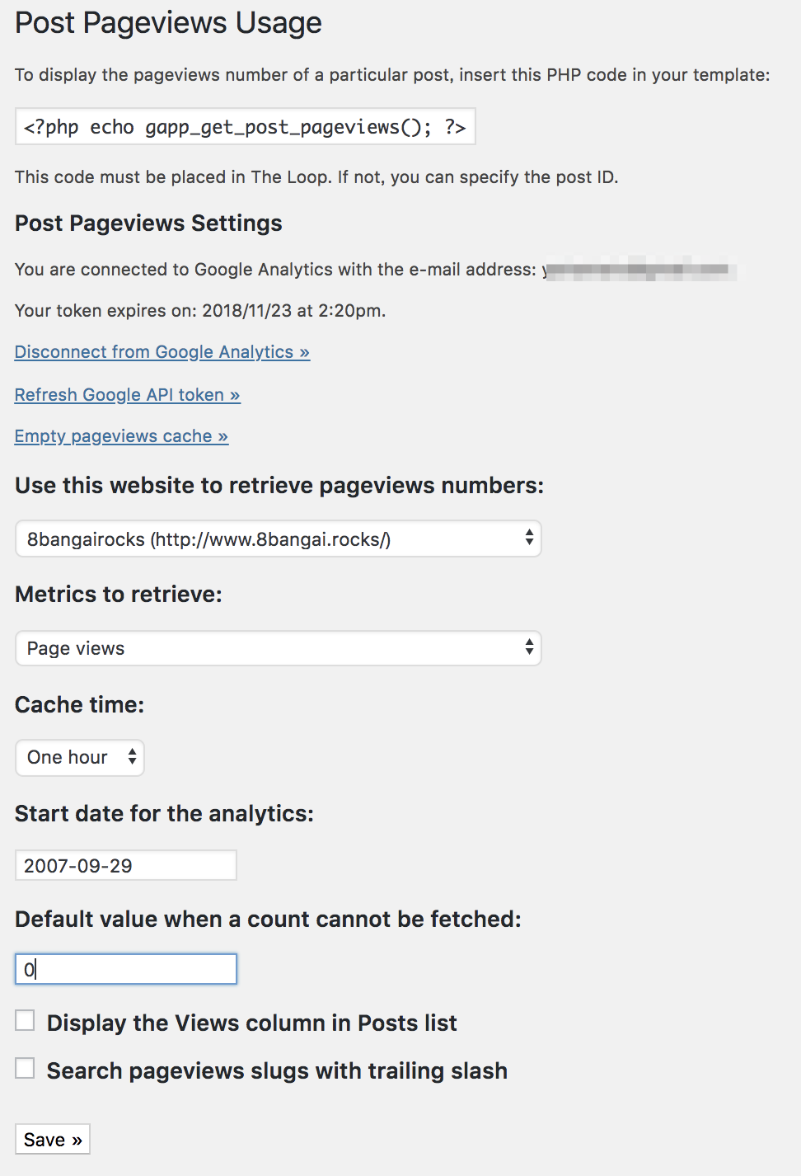Open the One hour cache time dropdown

click(80, 757)
